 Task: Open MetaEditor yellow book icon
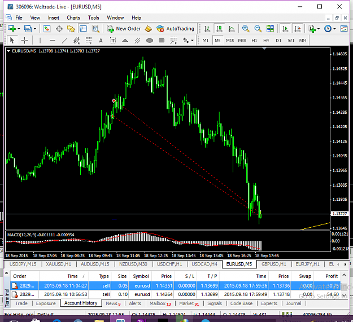pos(148,29)
